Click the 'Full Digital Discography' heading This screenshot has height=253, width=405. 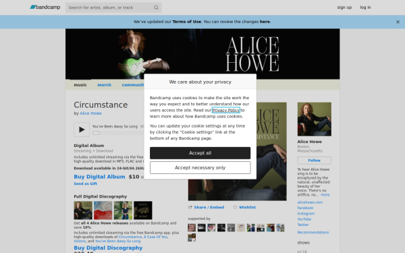[100, 196]
